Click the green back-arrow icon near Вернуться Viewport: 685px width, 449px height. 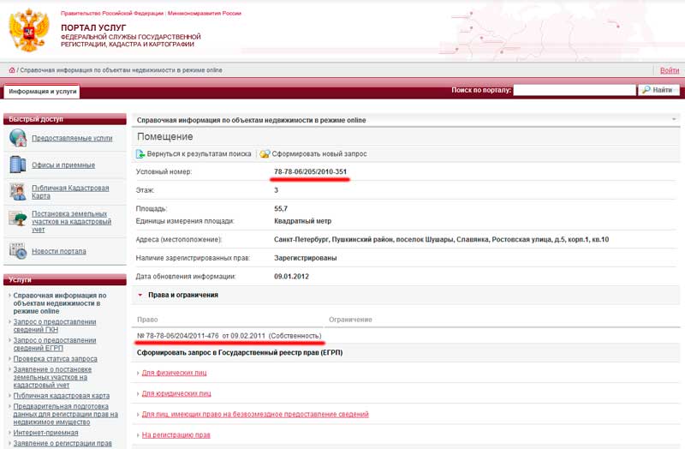click(140, 154)
